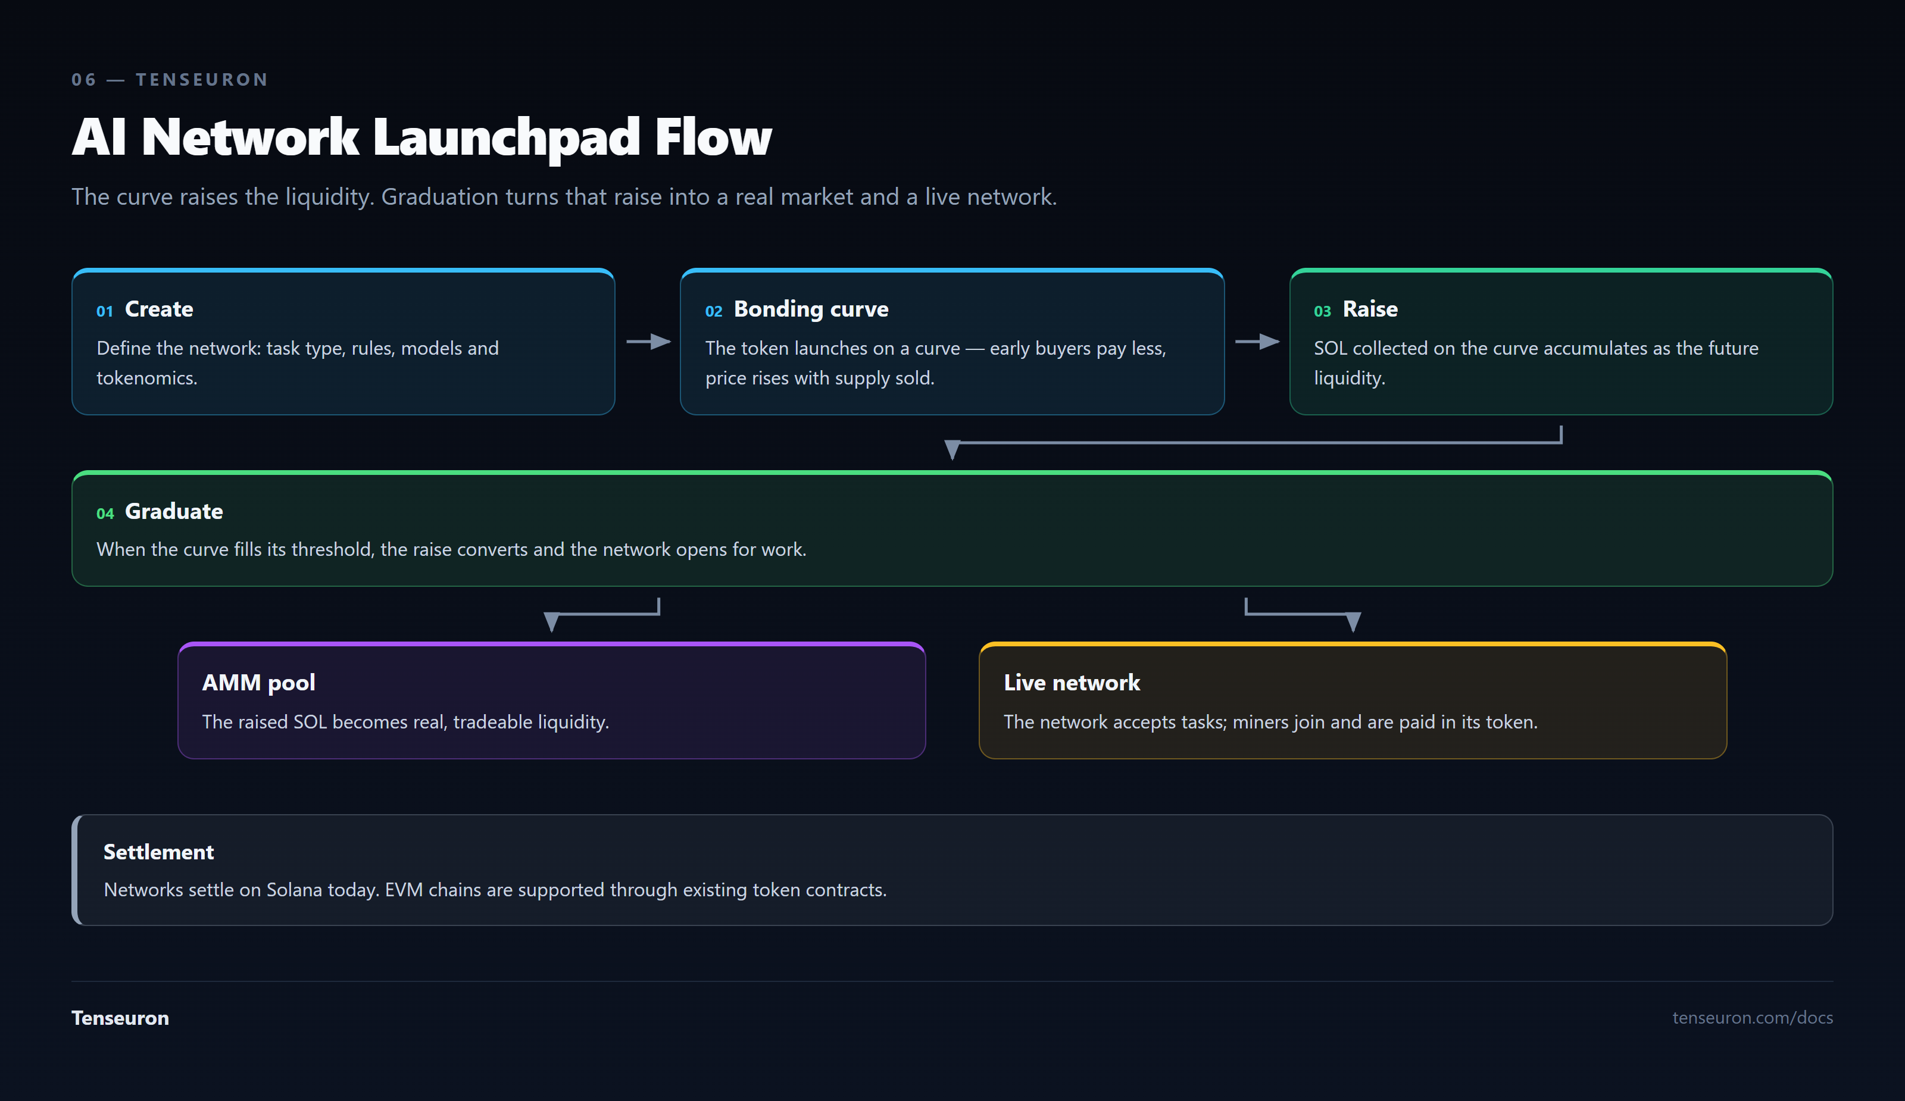Click the 'Settlement' heading
The image size is (1905, 1101).
(x=159, y=852)
